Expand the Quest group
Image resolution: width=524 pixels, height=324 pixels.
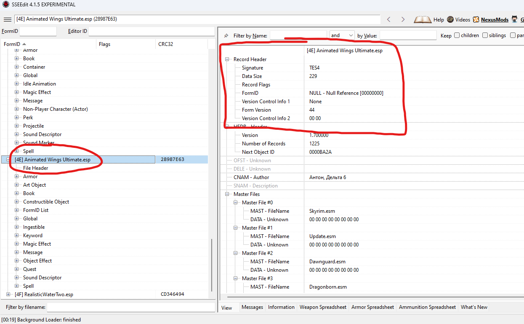pyautogui.click(x=17, y=269)
